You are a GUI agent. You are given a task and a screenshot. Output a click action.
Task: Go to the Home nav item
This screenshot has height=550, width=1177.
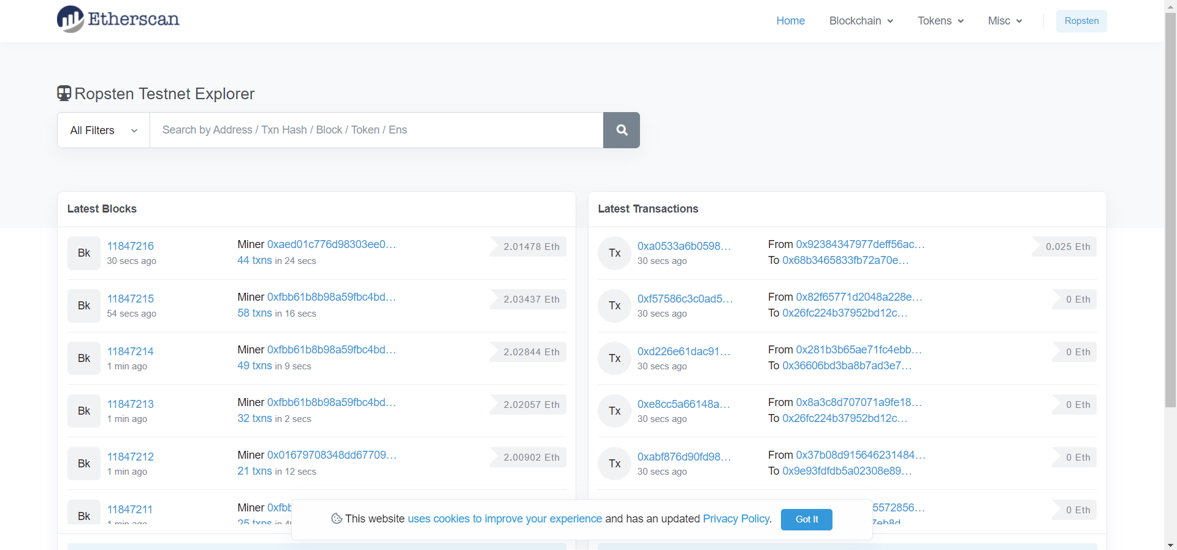[790, 21]
